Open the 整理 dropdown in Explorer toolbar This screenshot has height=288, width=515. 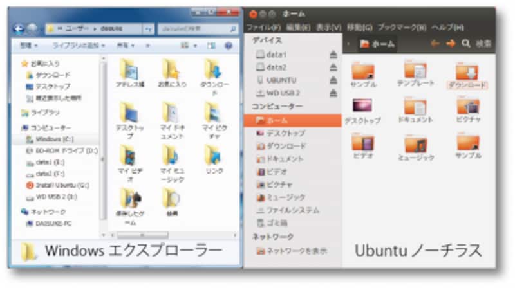coord(29,46)
